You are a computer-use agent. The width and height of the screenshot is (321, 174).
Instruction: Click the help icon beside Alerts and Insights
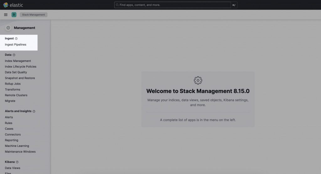[x=34, y=111]
